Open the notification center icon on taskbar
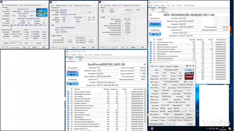Viewport: 234px width, 131px height. [x=230, y=128]
